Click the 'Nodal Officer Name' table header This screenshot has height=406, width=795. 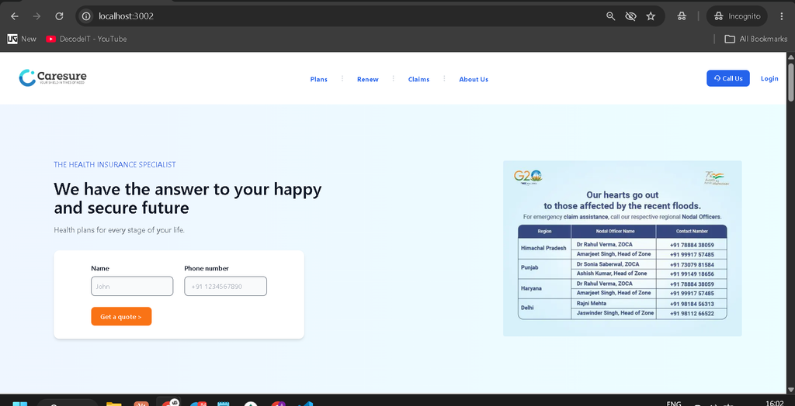click(613, 232)
